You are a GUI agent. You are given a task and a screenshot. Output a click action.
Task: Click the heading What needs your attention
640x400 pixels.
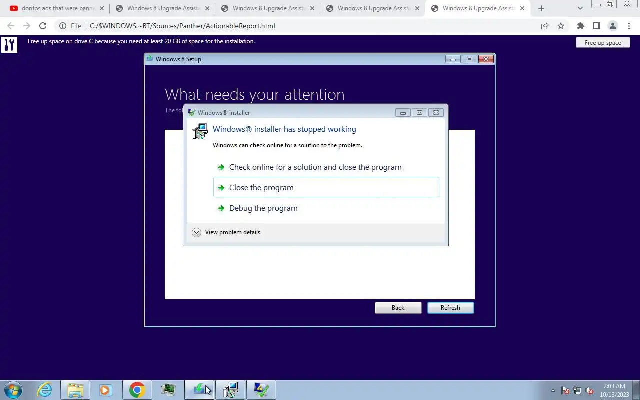click(x=255, y=94)
